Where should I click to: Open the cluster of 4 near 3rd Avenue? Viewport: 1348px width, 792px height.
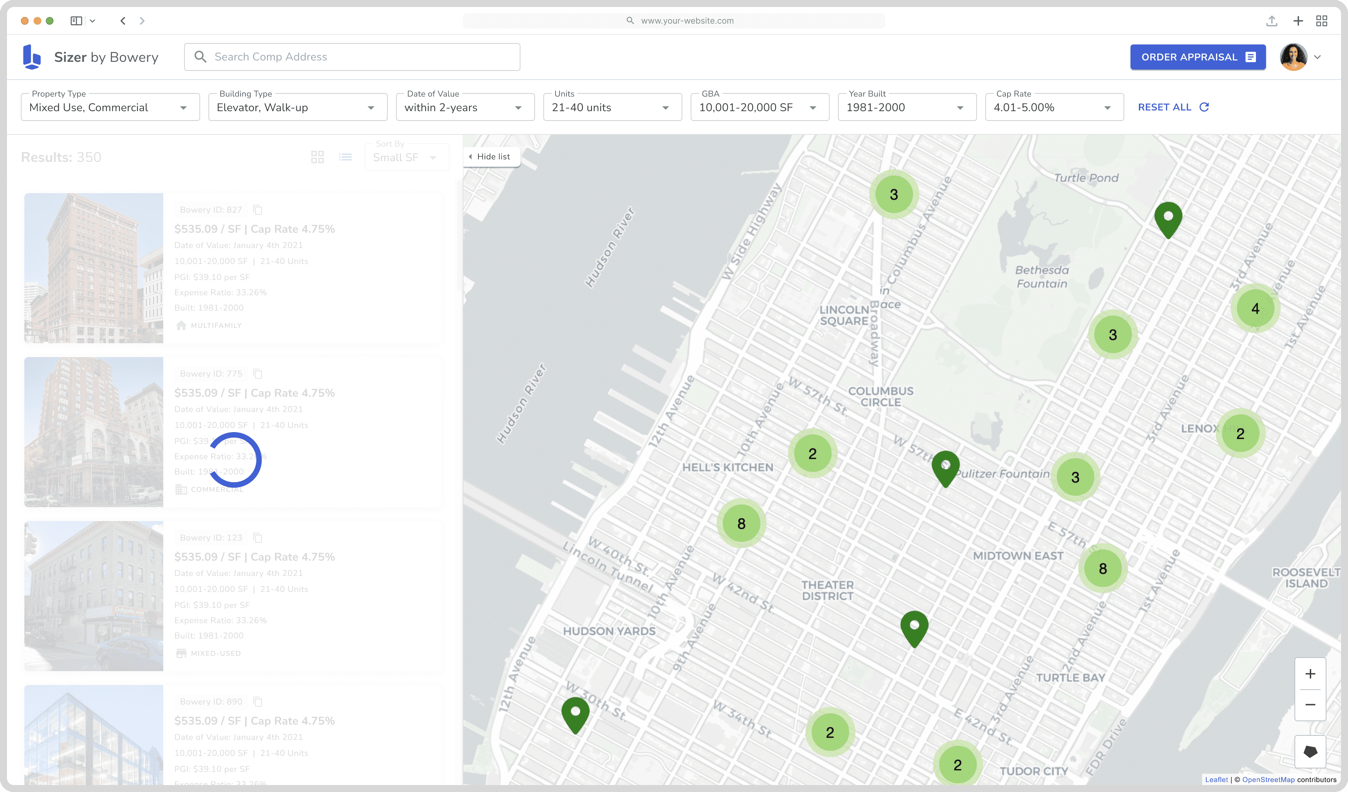click(x=1256, y=308)
